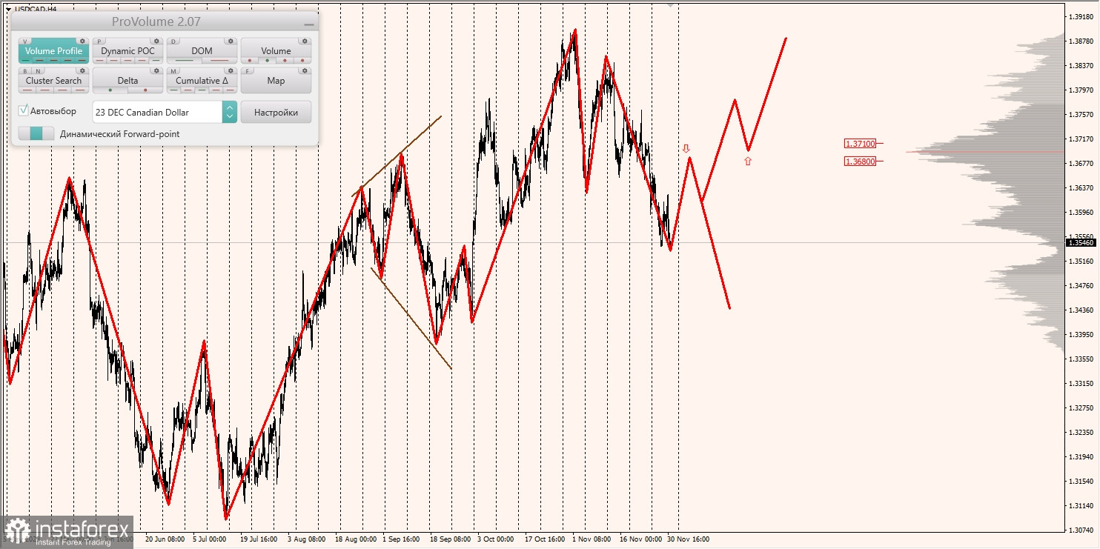Viewport: 1100px width, 549px height.
Task: Click the N hotkey tag on Cluster Search
Action: pyautogui.click(x=38, y=71)
